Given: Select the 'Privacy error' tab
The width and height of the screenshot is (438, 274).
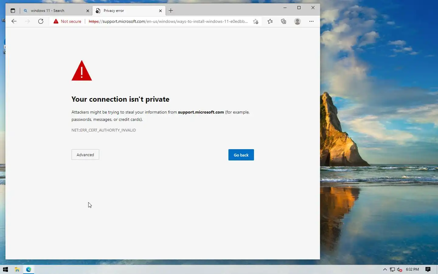Looking at the screenshot, I should coord(129,11).
